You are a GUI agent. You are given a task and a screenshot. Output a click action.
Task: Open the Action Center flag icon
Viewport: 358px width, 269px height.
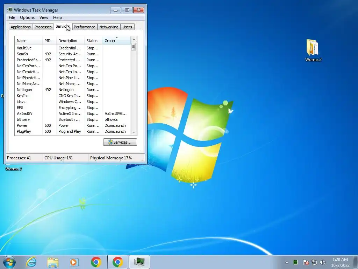[306, 262]
